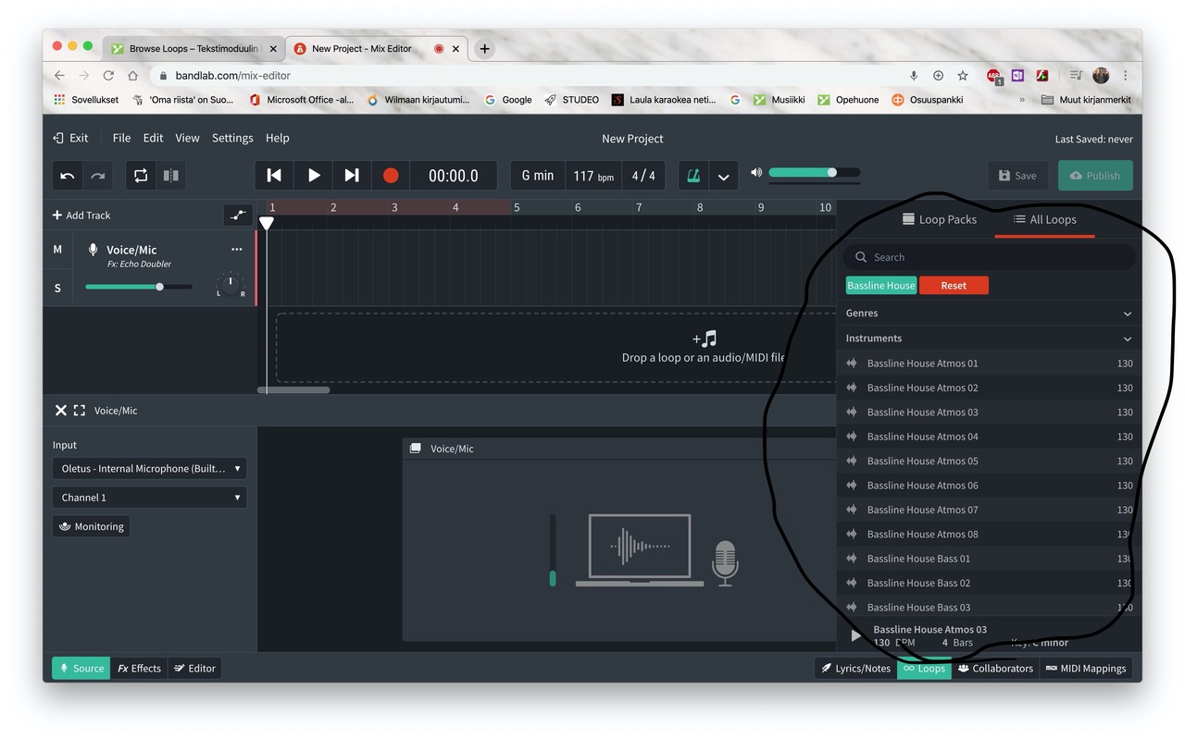This screenshot has width=1185, height=739.
Task: Click the loops Search field
Action: click(x=991, y=257)
